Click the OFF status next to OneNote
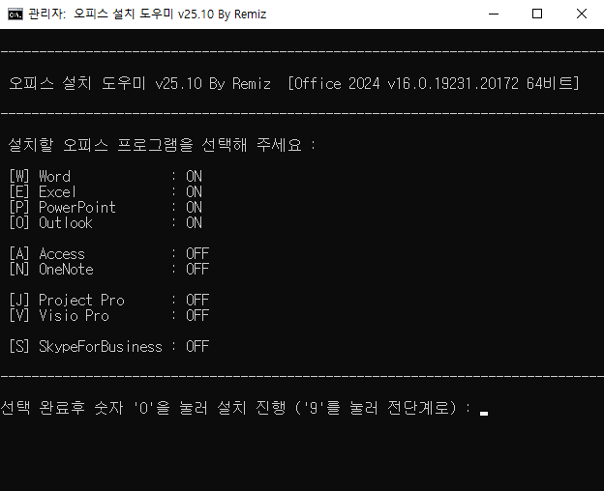This screenshot has height=491, width=604. tap(197, 270)
